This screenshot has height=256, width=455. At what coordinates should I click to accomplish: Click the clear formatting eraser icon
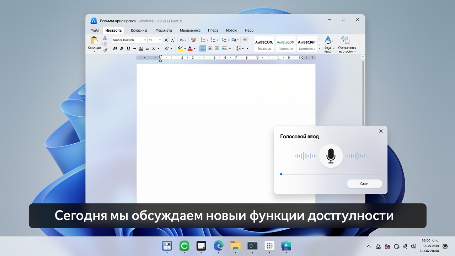(x=193, y=40)
